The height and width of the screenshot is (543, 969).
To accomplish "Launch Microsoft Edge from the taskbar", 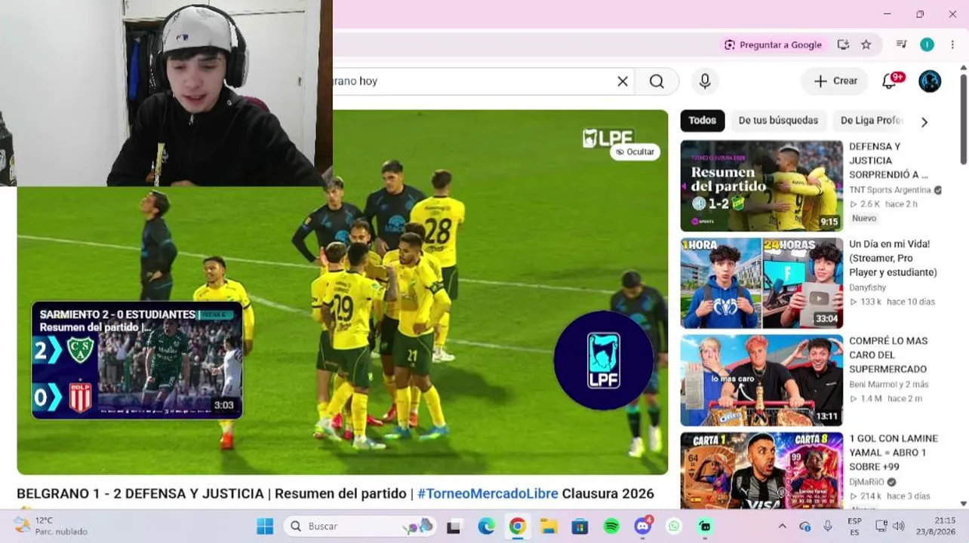I will (486, 526).
